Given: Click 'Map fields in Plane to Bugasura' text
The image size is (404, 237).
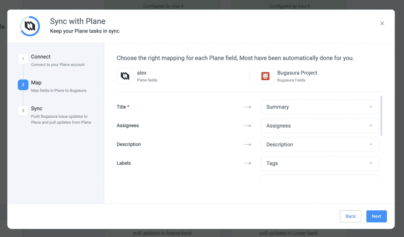Looking at the screenshot, I should pos(58,91).
